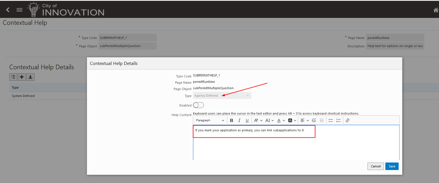Increase indent in the editor

314,120
